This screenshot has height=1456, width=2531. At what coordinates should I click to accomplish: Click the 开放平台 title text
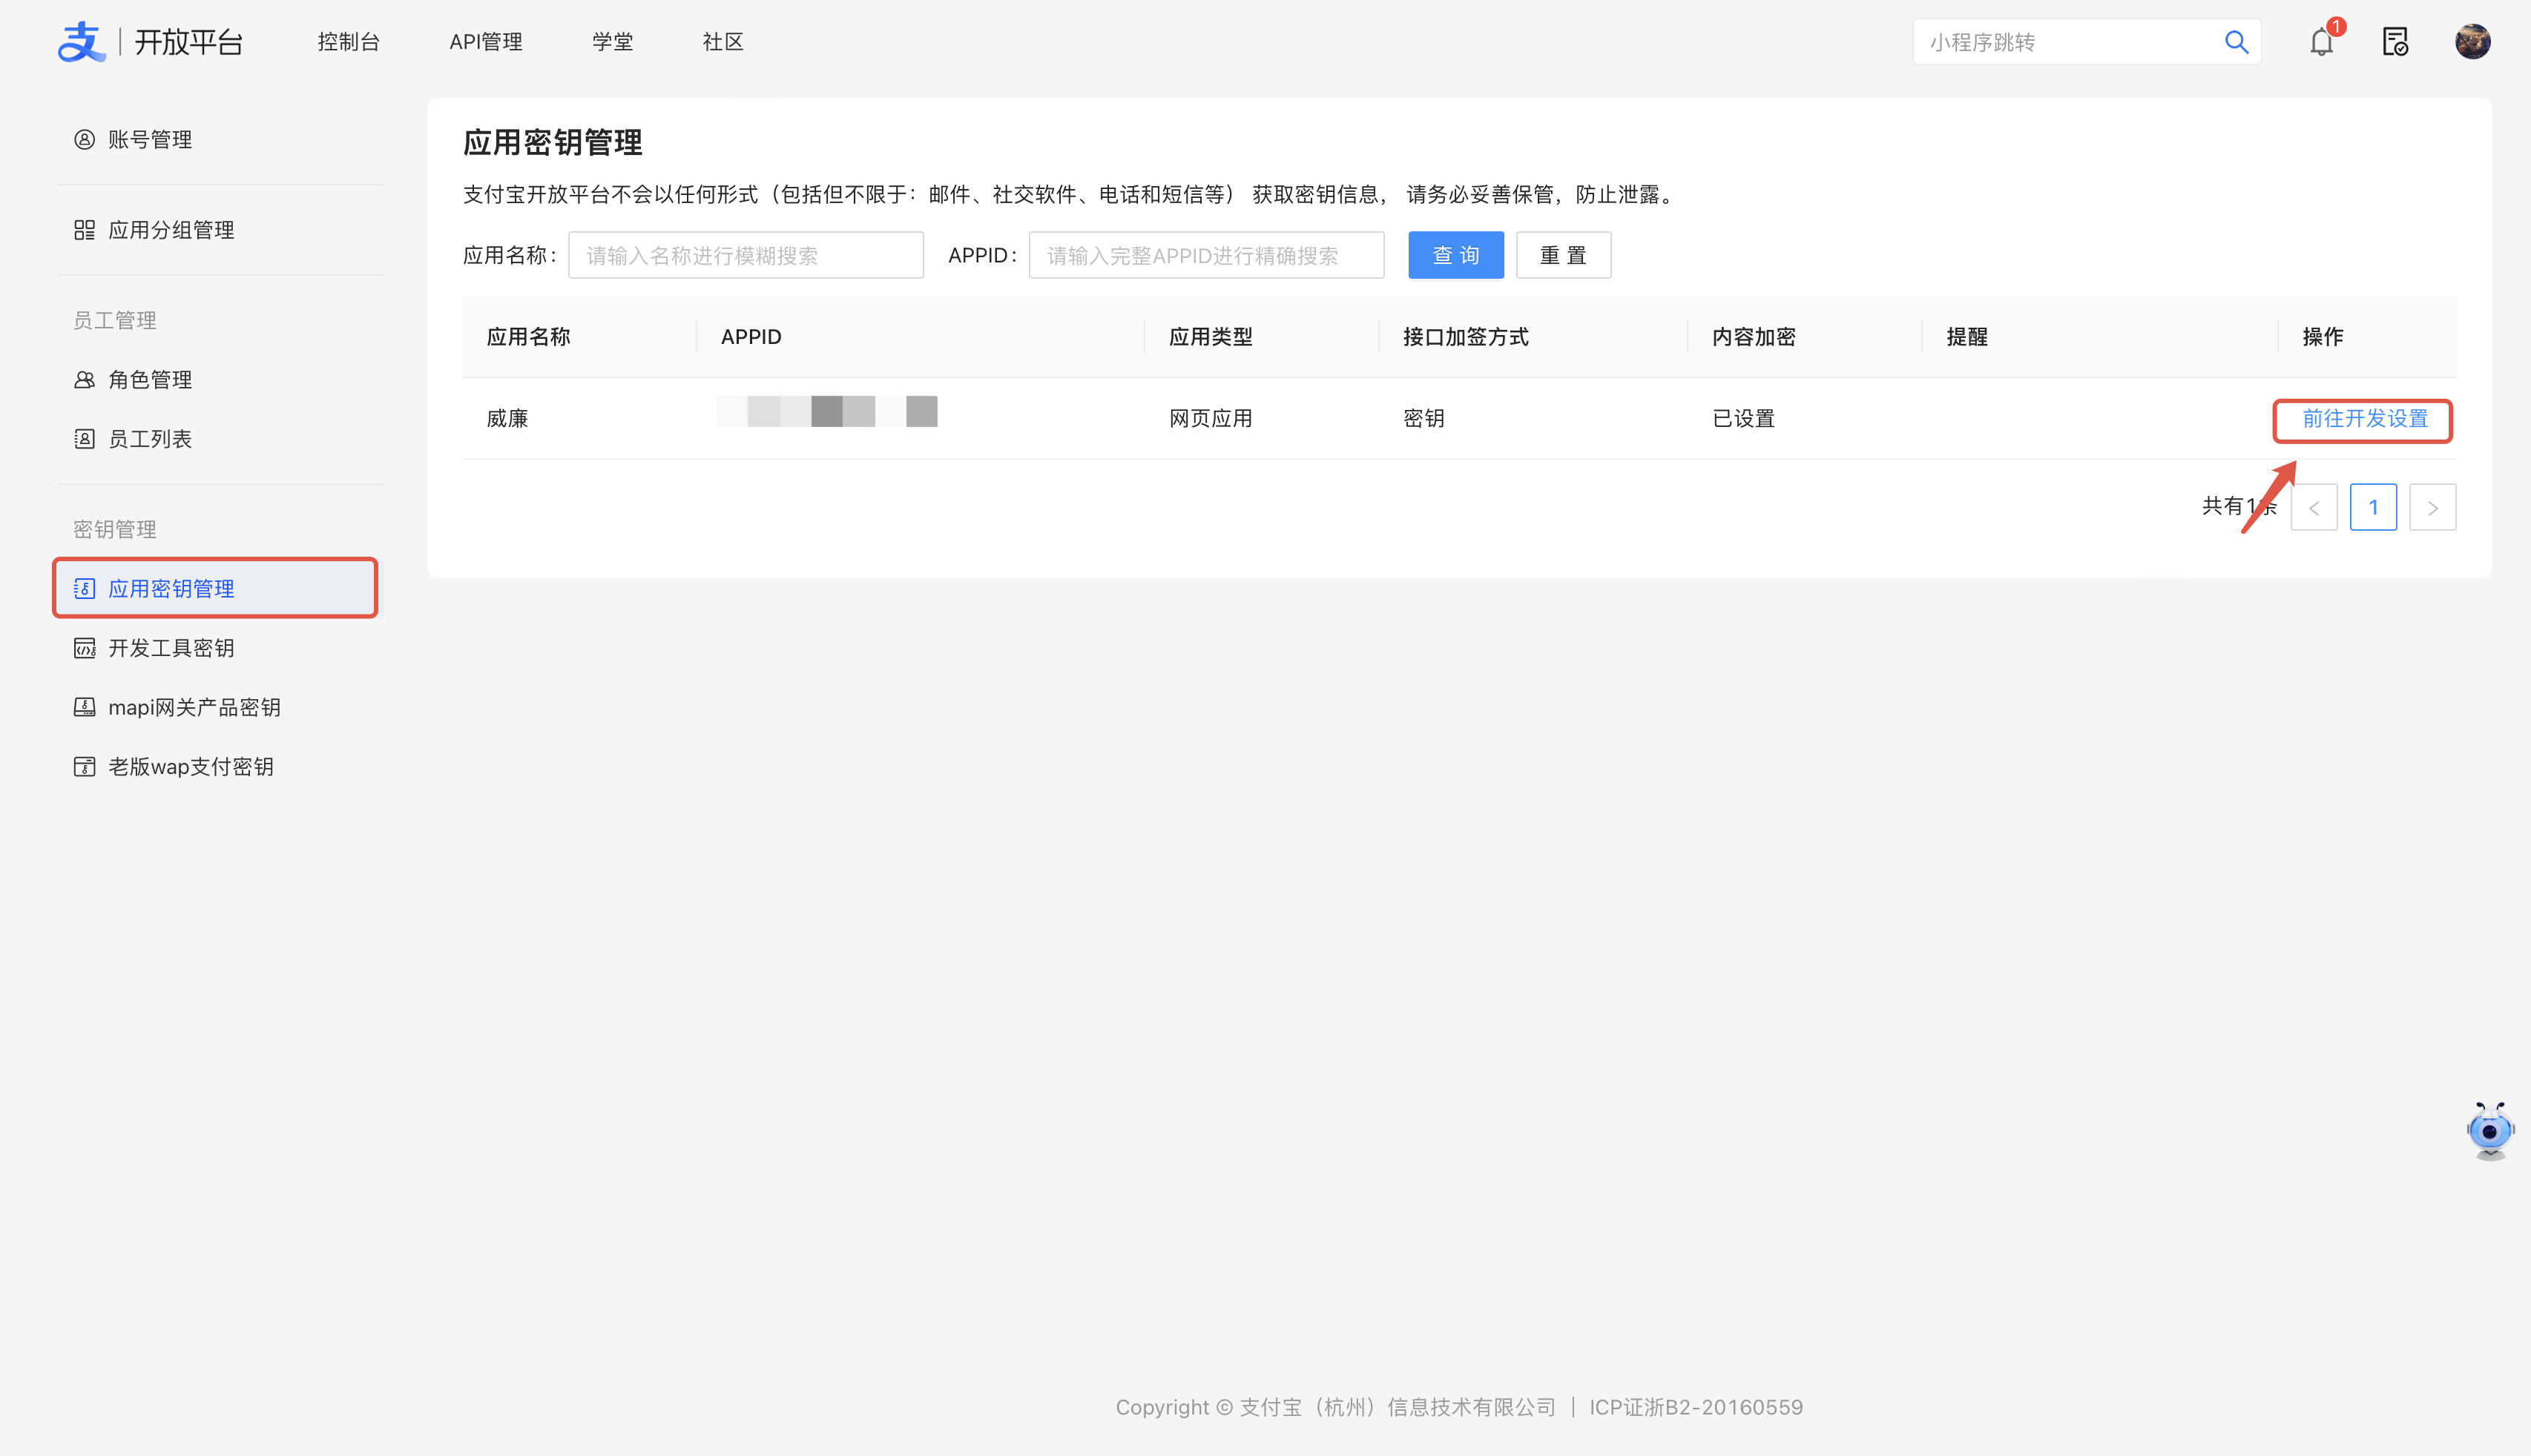189,42
